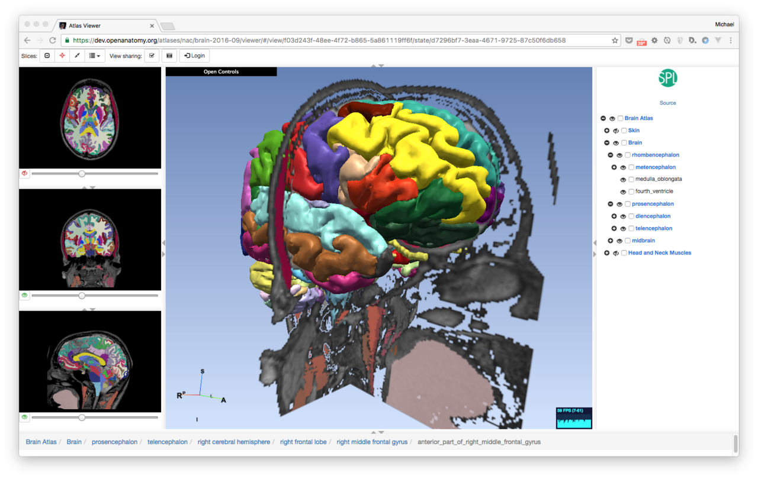This screenshot has width=758, height=479.
Task: Hide the midbrain using its eye icon
Action: [x=619, y=241]
